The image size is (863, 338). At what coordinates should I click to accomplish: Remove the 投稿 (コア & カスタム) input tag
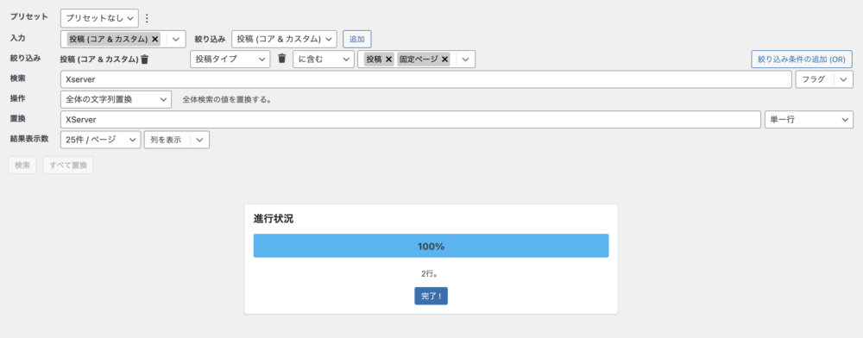click(154, 39)
